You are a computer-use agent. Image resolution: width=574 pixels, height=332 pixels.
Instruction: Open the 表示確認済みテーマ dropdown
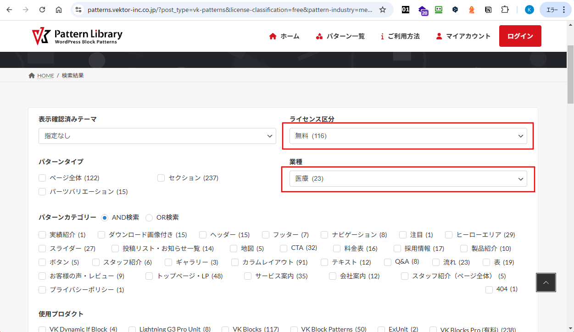[x=157, y=136]
